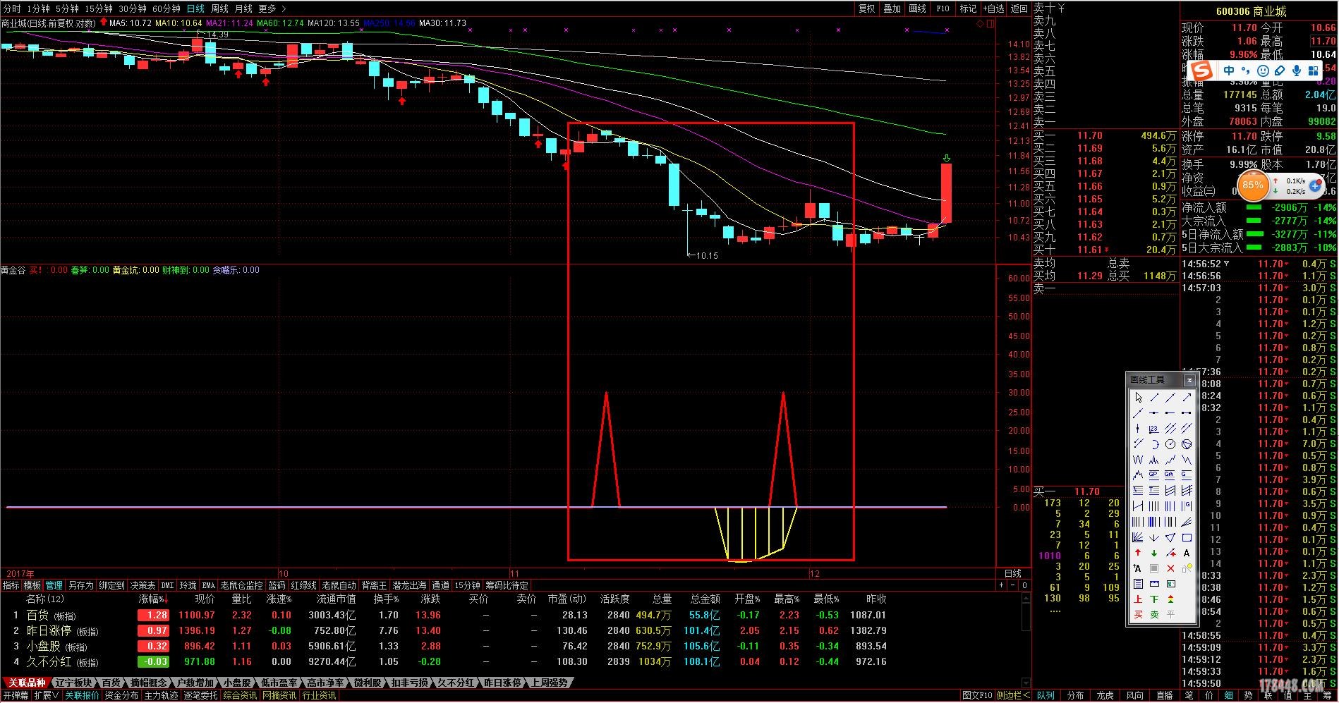Click minus to zoom out chart
Screen dimensions: 1339x703
[x=1013, y=585]
